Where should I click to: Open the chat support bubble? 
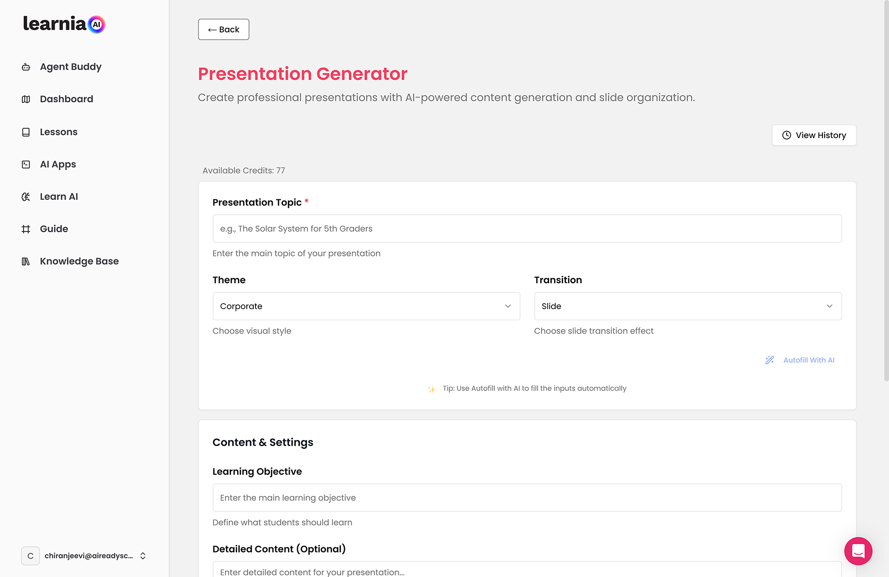pyautogui.click(x=858, y=551)
